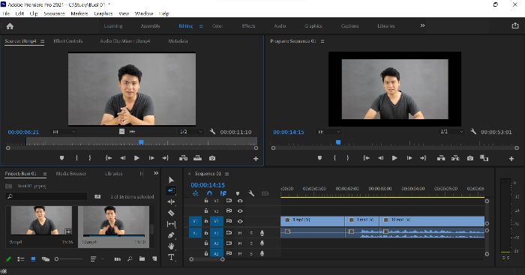Open Source playback resolution 1/2 dropdown
The image size is (525, 275).
(191, 132)
